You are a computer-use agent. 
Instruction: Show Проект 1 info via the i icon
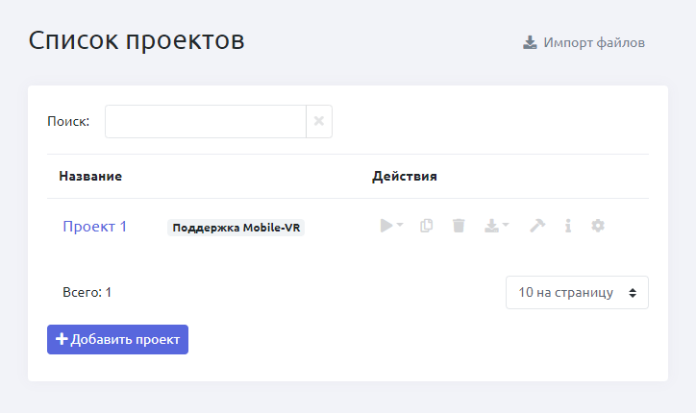tap(568, 226)
